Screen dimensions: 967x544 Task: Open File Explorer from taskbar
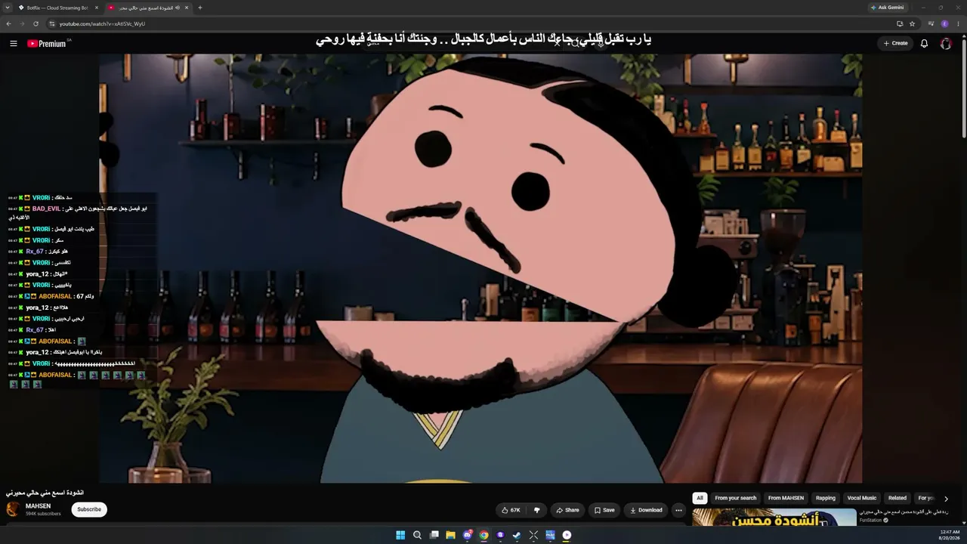tap(450, 535)
